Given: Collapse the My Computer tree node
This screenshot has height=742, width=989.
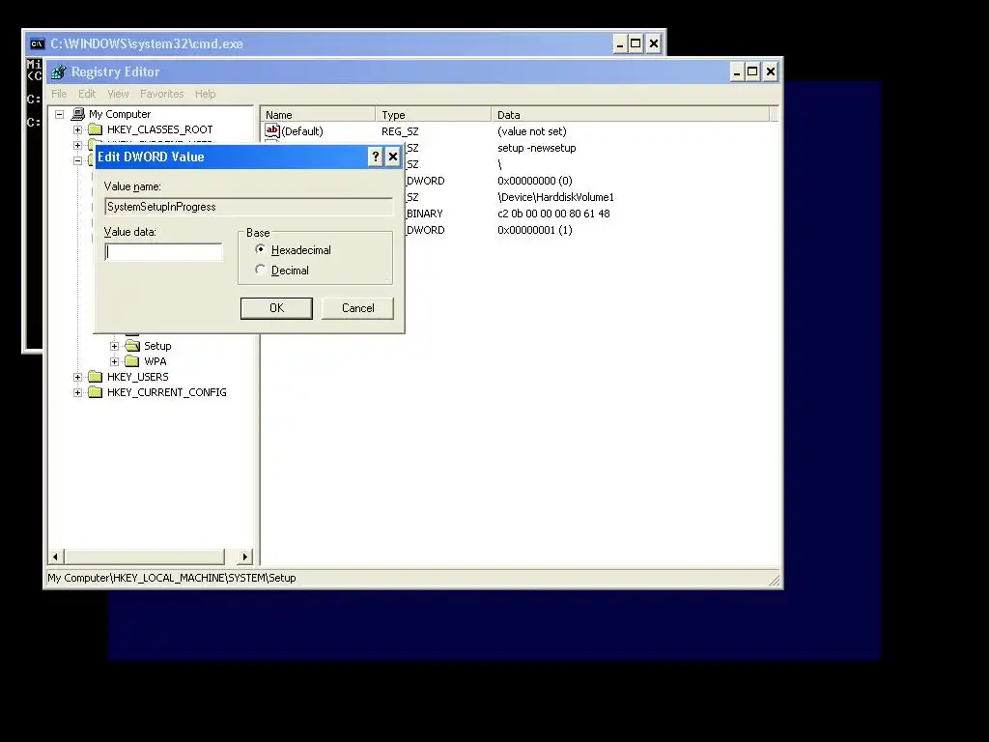Looking at the screenshot, I should pos(59,114).
